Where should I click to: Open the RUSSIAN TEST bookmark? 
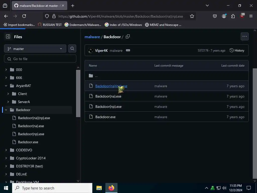coord(50,25)
